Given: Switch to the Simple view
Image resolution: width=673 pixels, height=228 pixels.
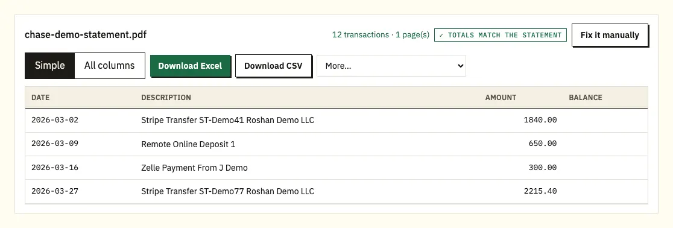Looking at the screenshot, I should [50, 66].
